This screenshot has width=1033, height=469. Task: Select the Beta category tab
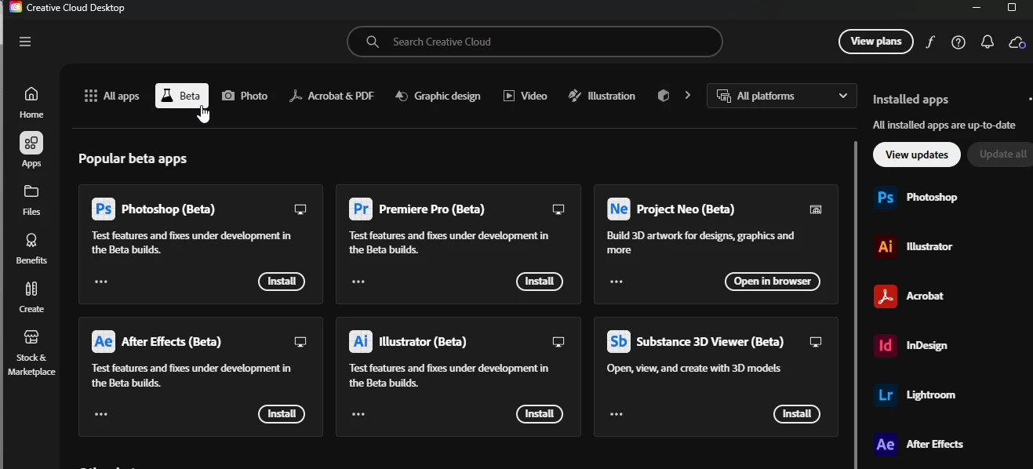[182, 96]
